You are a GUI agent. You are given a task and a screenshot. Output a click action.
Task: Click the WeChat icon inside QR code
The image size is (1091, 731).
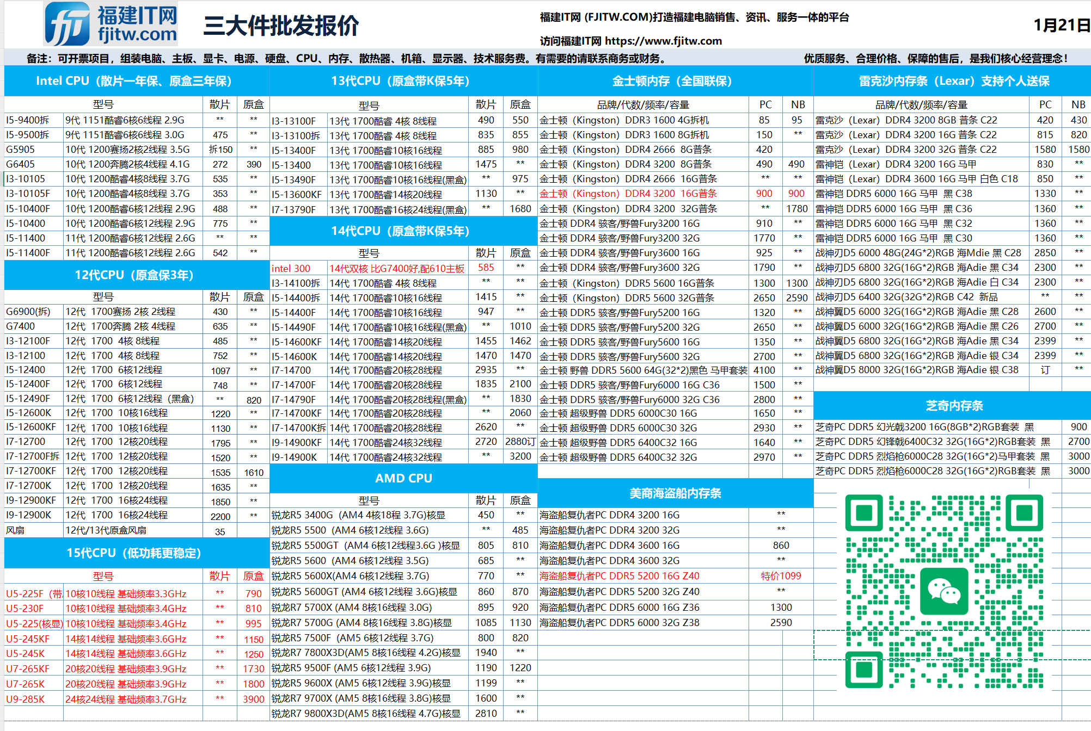944,591
